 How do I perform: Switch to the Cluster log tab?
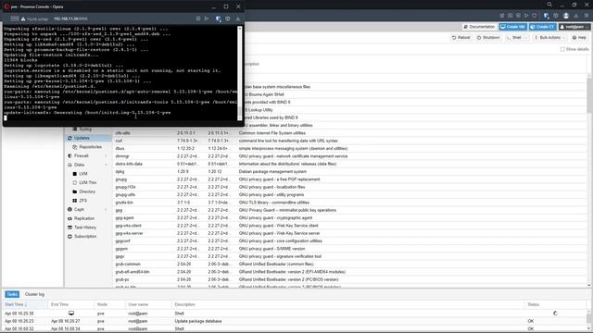(x=34, y=294)
